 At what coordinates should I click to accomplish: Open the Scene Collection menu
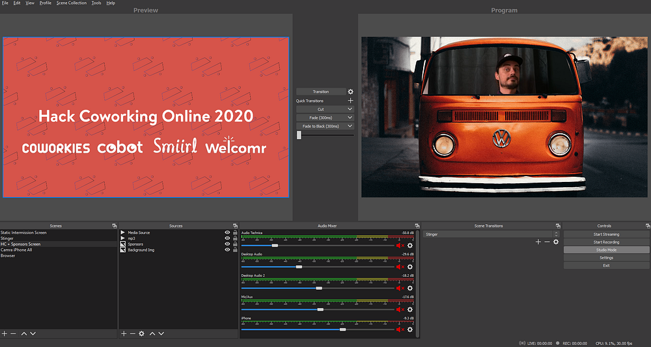click(x=71, y=3)
